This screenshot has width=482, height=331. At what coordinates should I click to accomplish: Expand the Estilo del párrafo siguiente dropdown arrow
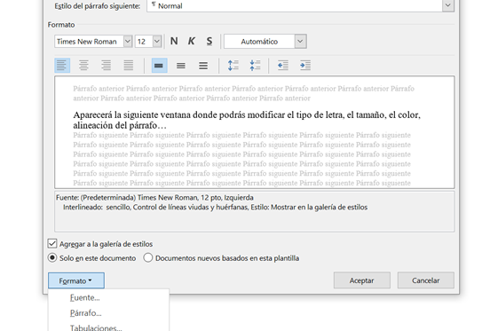coord(448,5)
